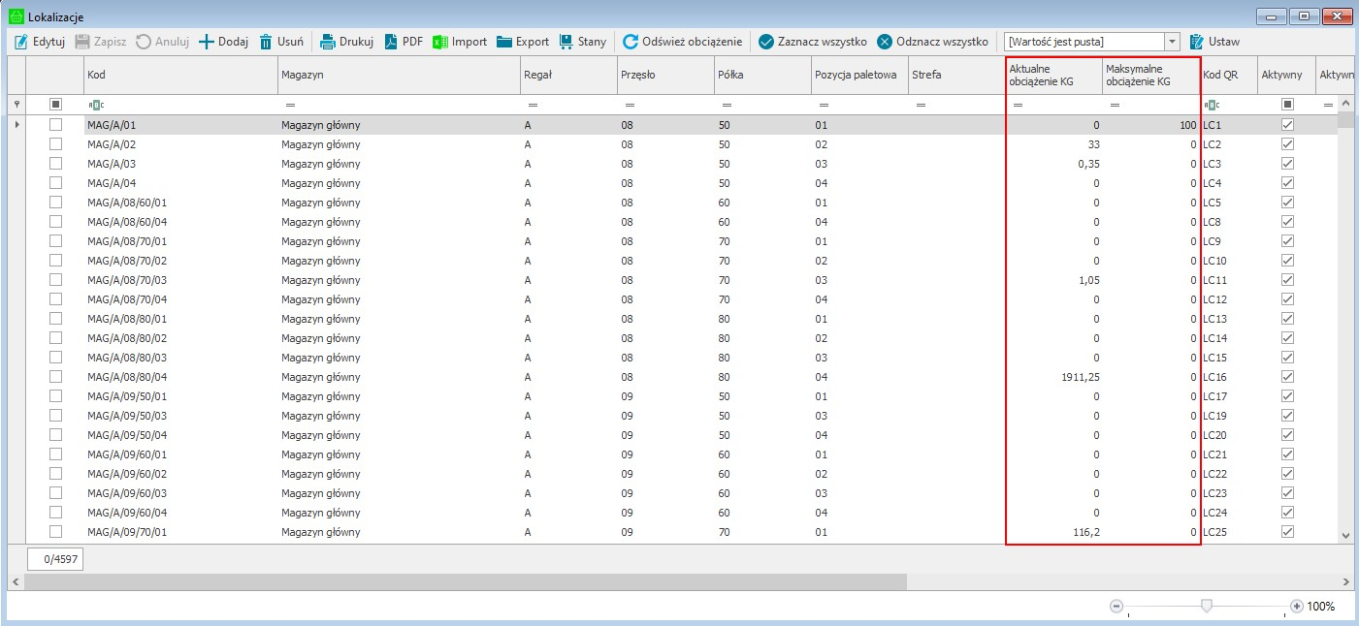The height and width of the screenshot is (626, 1359).
Task: Click the zoom slider handle
Action: click(x=1206, y=606)
